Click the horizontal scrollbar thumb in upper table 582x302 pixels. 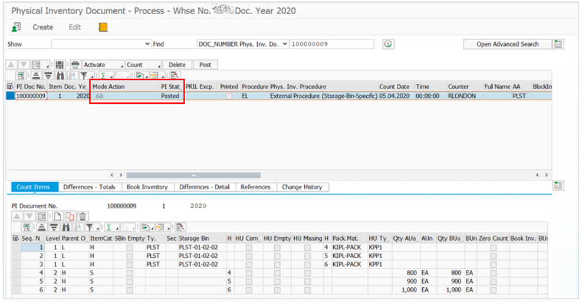193,175
